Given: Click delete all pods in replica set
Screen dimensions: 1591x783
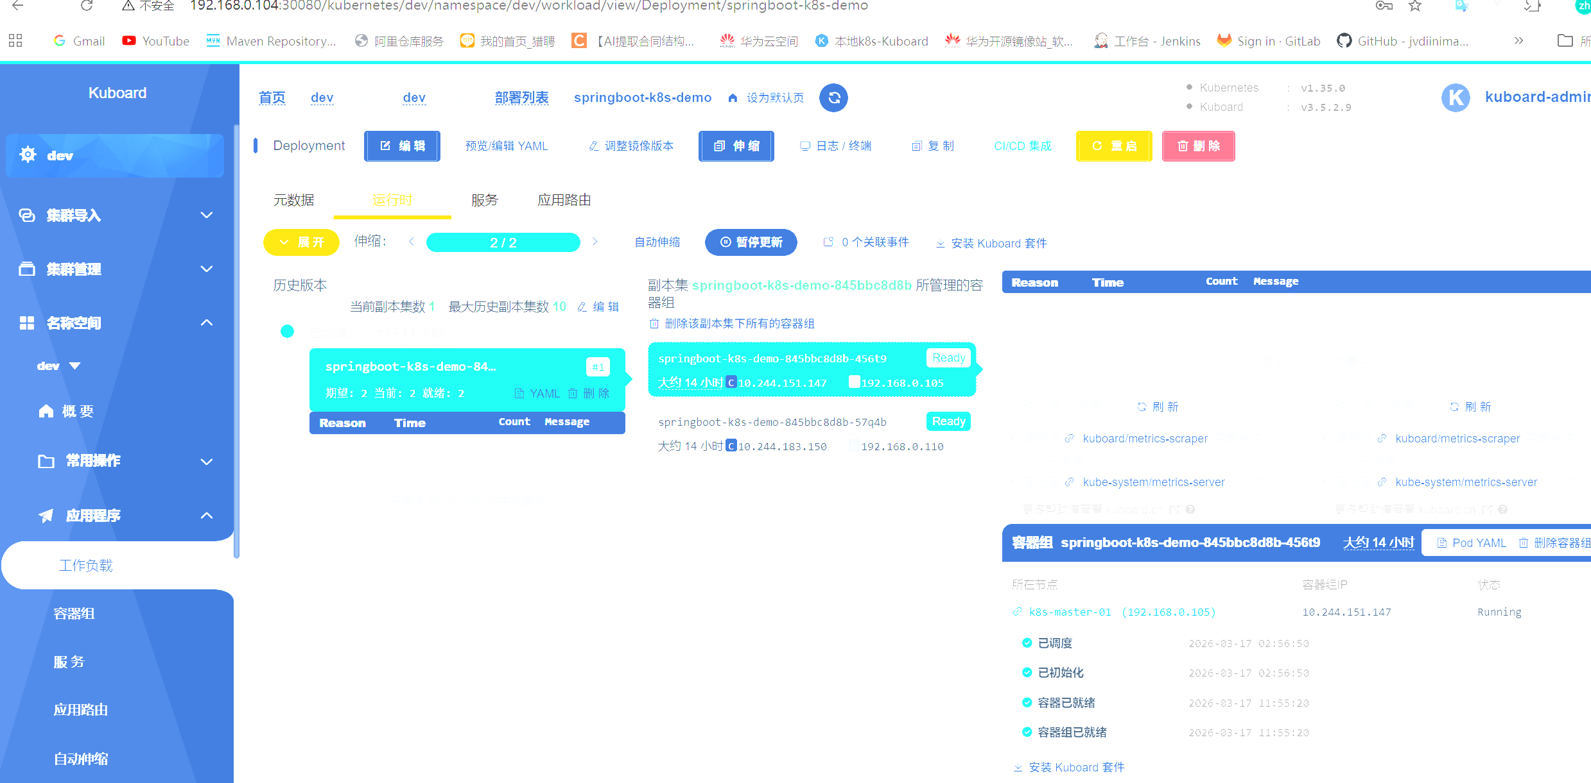Looking at the screenshot, I should [732, 323].
